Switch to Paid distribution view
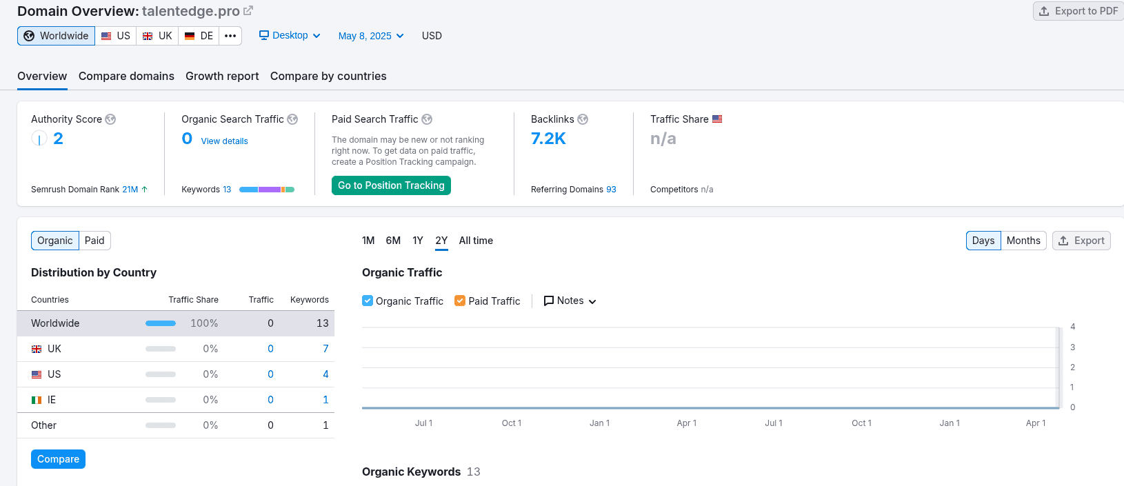 [x=94, y=241]
